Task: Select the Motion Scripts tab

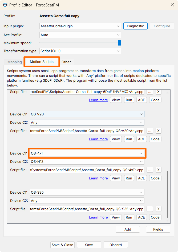Action: (42, 62)
